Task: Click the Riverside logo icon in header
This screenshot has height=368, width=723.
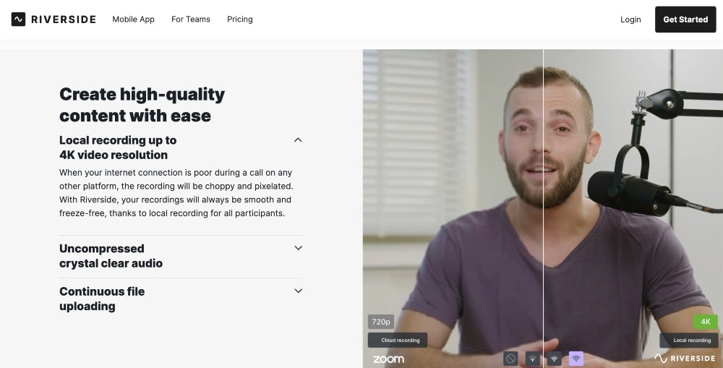Action: 19,20
